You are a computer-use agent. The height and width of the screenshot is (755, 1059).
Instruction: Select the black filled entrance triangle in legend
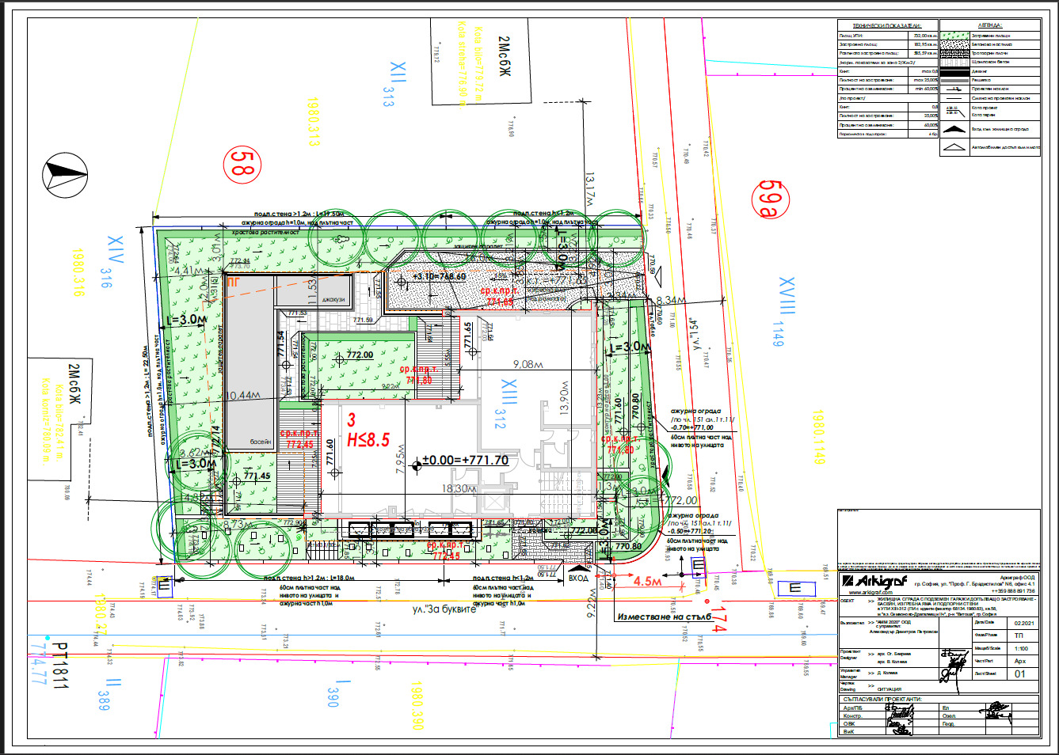point(955,129)
